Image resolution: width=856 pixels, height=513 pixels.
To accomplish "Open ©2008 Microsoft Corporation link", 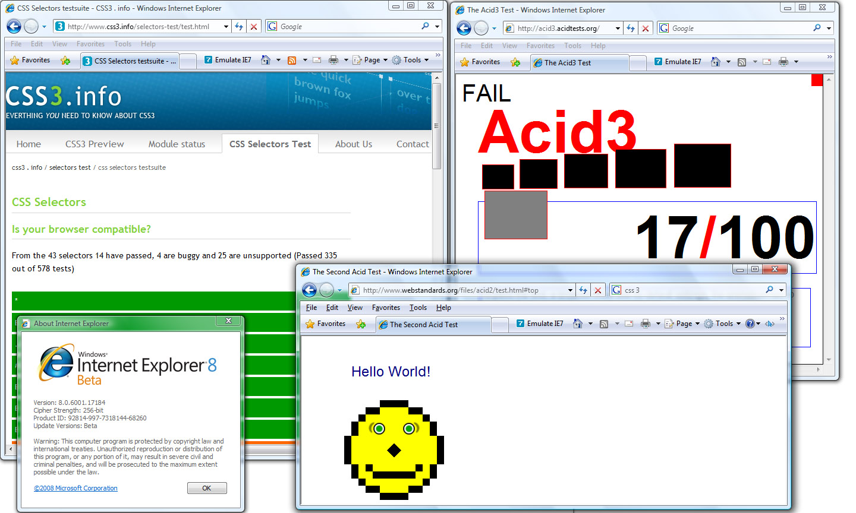I will click(75, 488).
